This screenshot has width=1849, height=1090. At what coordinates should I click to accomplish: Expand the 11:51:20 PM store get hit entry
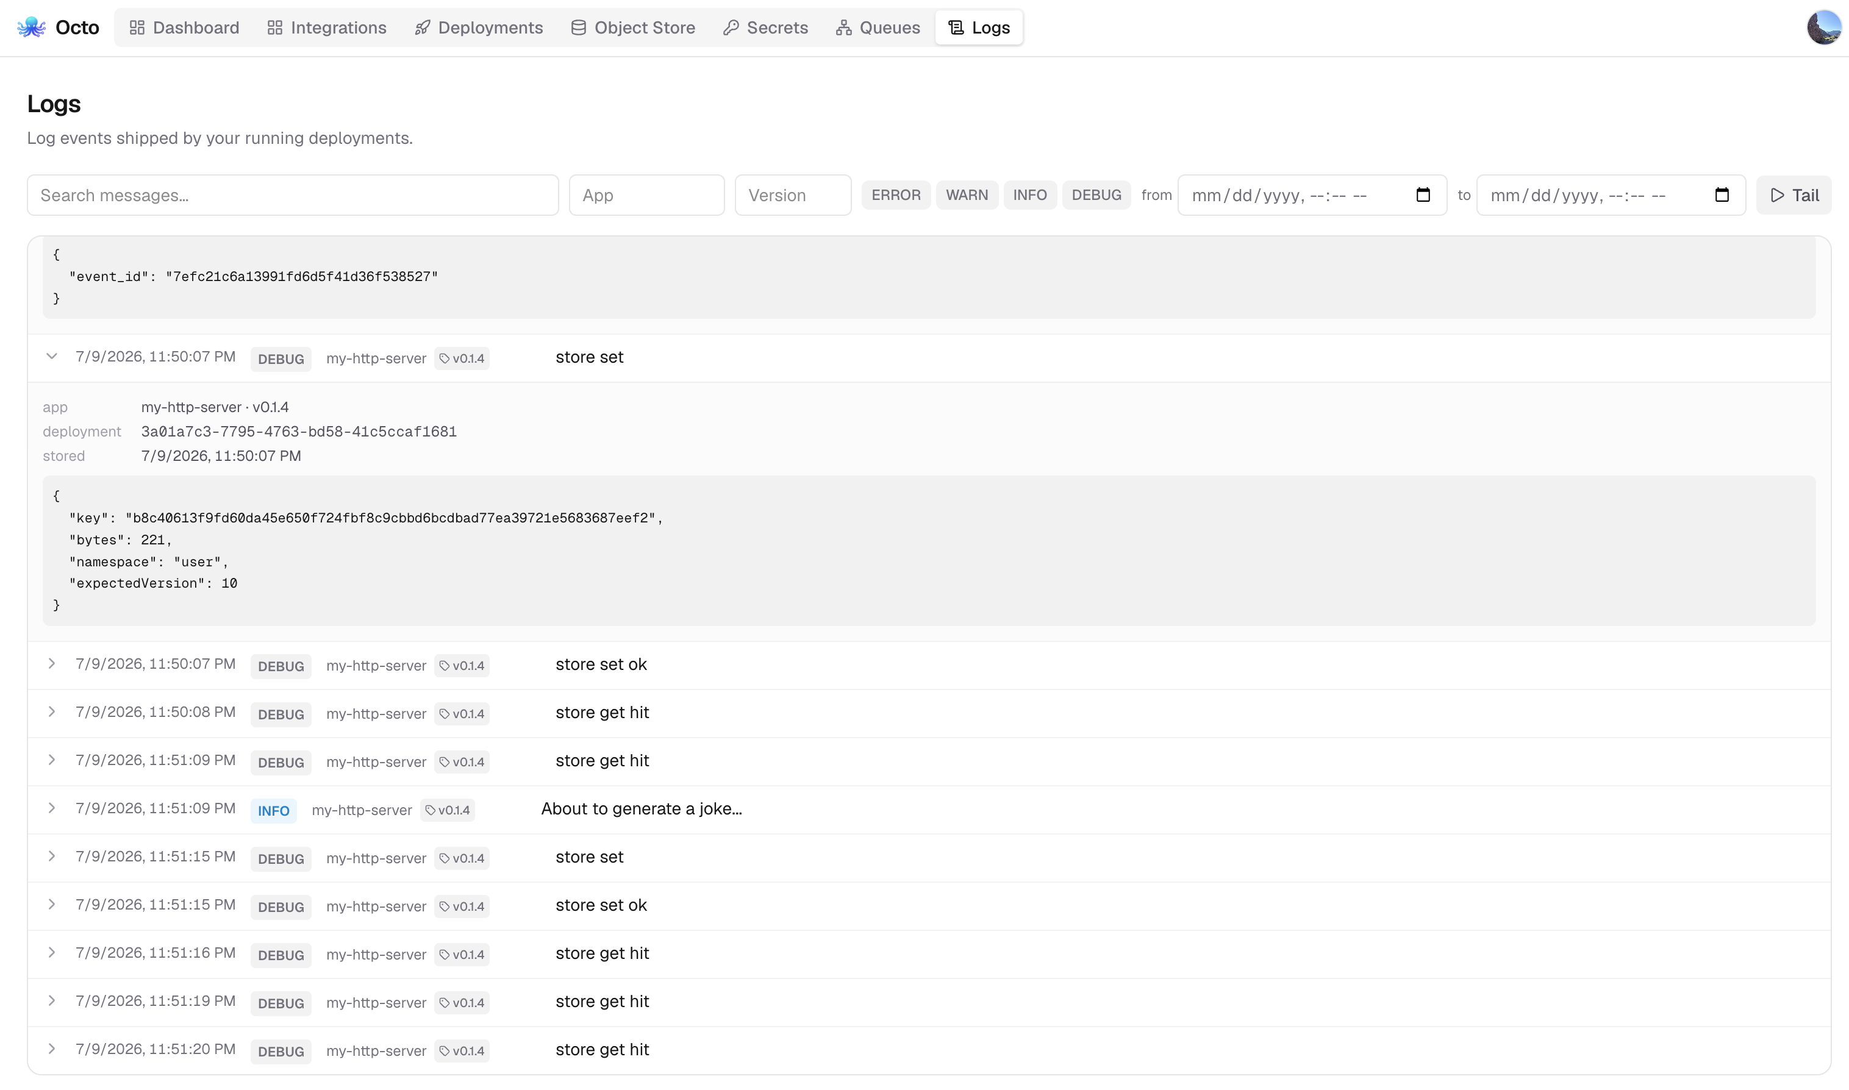[x=51, y=1049]
